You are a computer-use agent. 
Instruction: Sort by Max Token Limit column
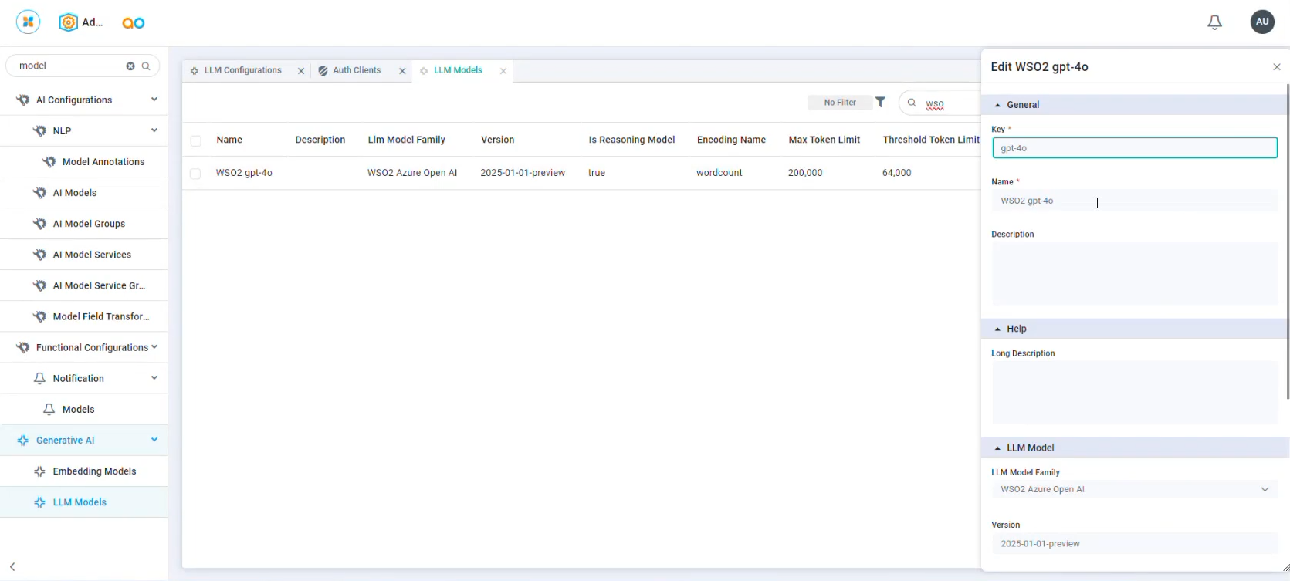click(824, 140)
